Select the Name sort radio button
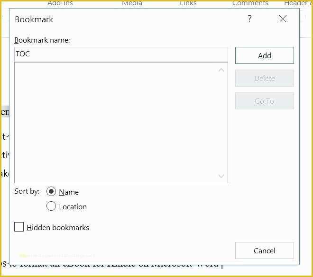Image resolution: width=313 pixels, height=277 pixels. tap(51, 191)
